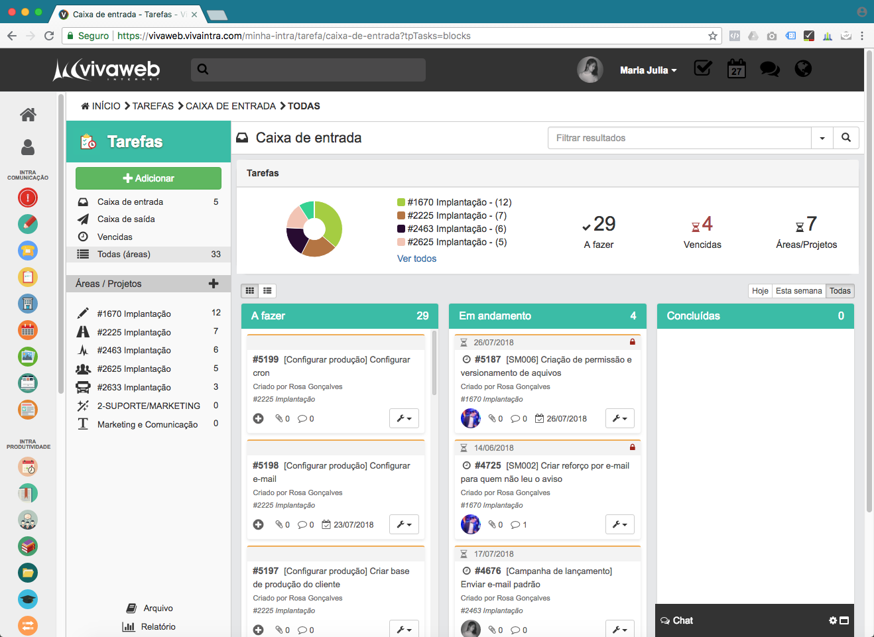Expand the filter results dropdown arrow
Image resolution: width=874 pixels, height=637 pixels.
pyautogui.click(x=822, y=138)
